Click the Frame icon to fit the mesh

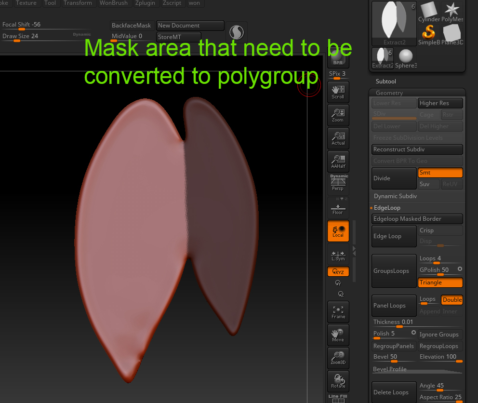point(338,312)
